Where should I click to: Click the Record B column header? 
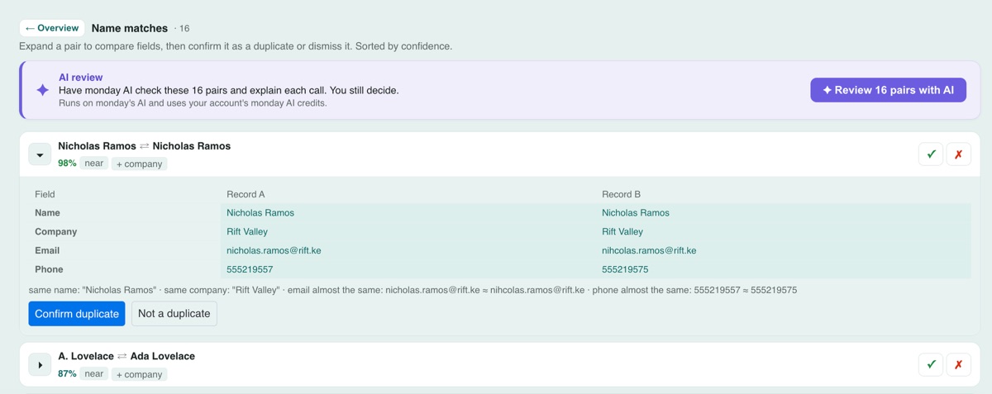tap(621, 194)
